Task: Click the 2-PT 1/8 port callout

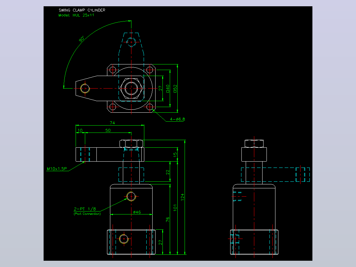Action: (x=85, y=209)
